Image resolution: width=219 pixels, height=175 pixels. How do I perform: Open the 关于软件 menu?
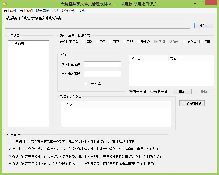point(10,11)
